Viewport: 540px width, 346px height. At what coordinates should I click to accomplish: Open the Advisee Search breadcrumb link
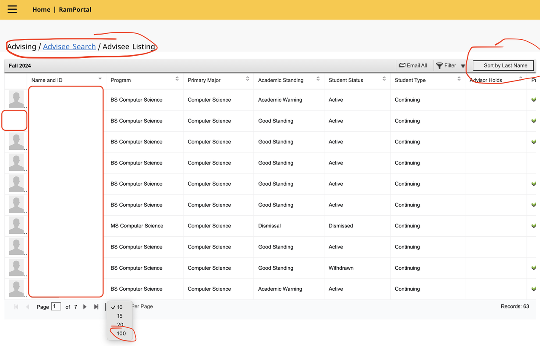click(x=69, y=46)
